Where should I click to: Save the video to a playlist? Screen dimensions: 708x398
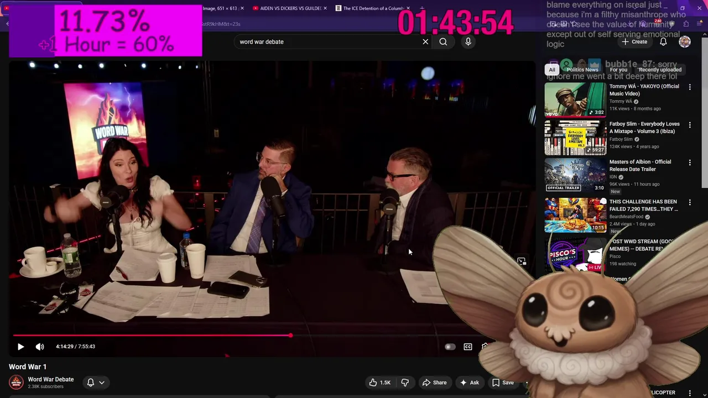[503, 383]
